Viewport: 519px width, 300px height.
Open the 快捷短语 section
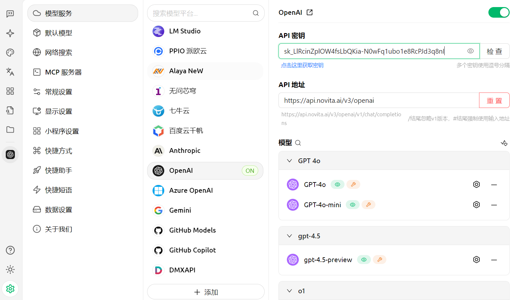point(83,190)
